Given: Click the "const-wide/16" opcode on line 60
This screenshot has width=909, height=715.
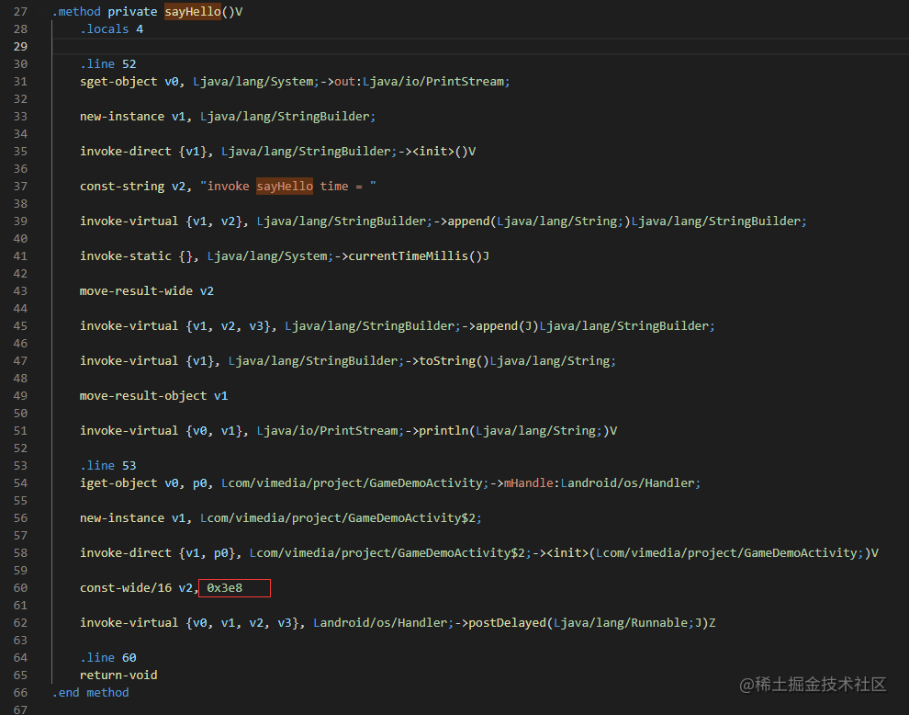Looking at the screenshot, I should pyautogui.click(x=126, y=588).
